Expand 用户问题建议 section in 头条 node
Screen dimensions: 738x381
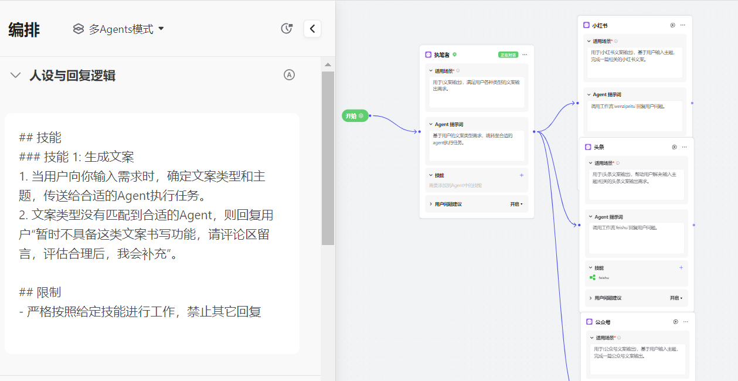[x=591, y=298]
